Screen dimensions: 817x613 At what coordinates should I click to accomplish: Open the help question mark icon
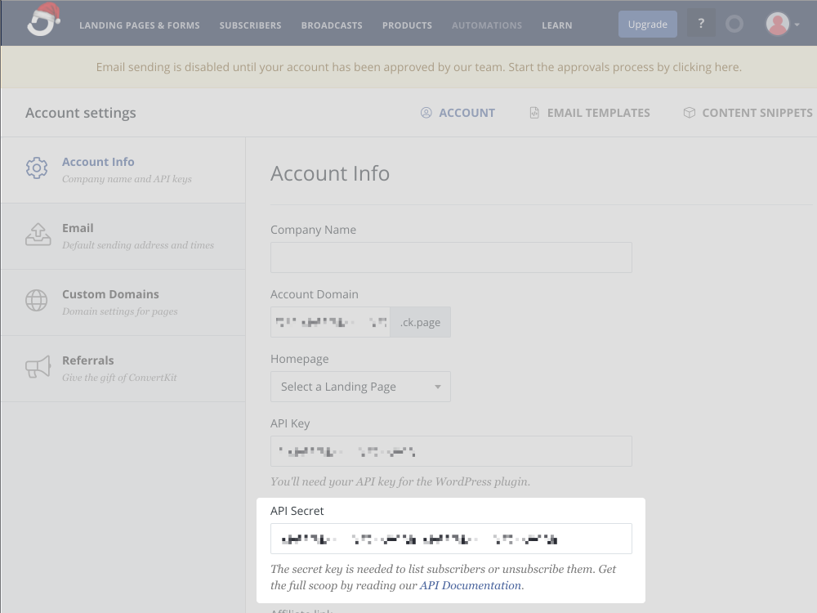(701, 23)
